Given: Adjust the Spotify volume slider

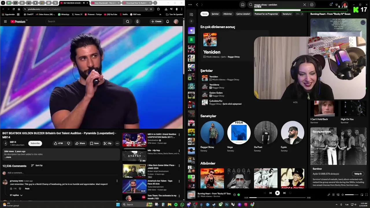Looking at the screenshot, I should 351,195.
